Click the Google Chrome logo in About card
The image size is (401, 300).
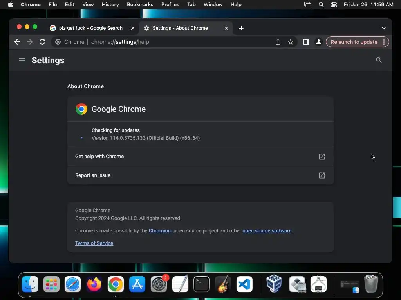(x=81, y=109)
